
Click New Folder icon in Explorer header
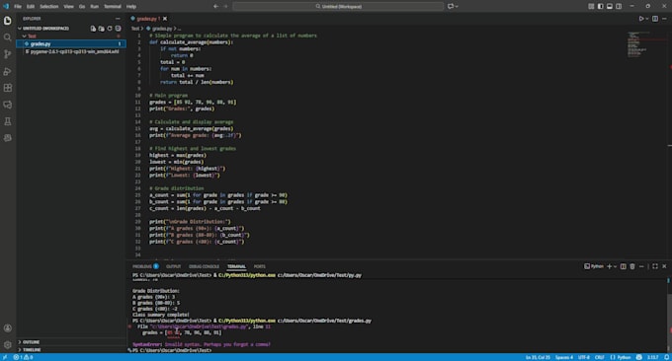pos(101,29)
